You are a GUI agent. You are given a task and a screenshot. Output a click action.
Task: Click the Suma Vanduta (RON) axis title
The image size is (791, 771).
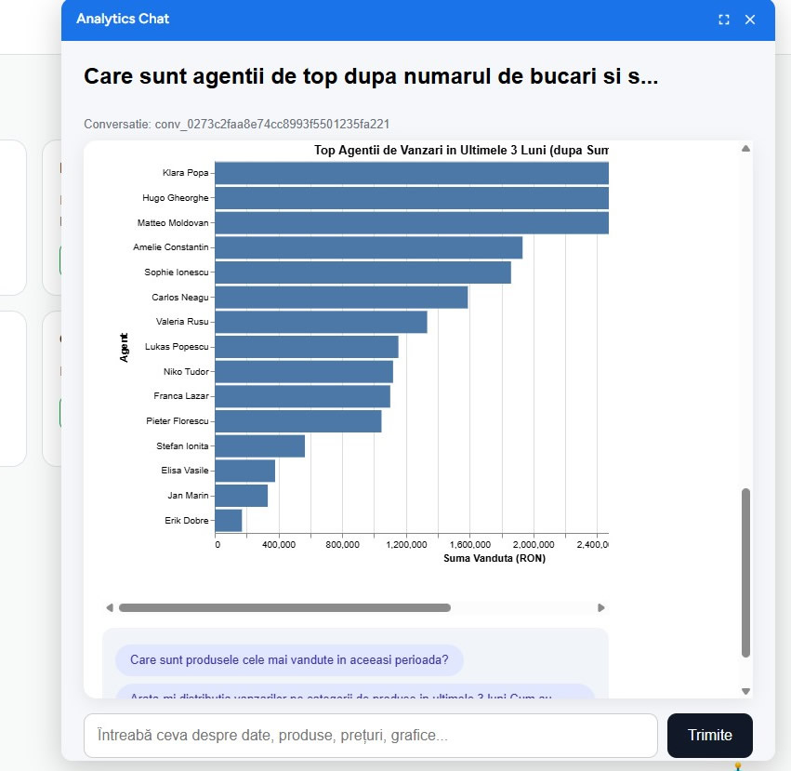pyautogui.click(x=494, y=558)
